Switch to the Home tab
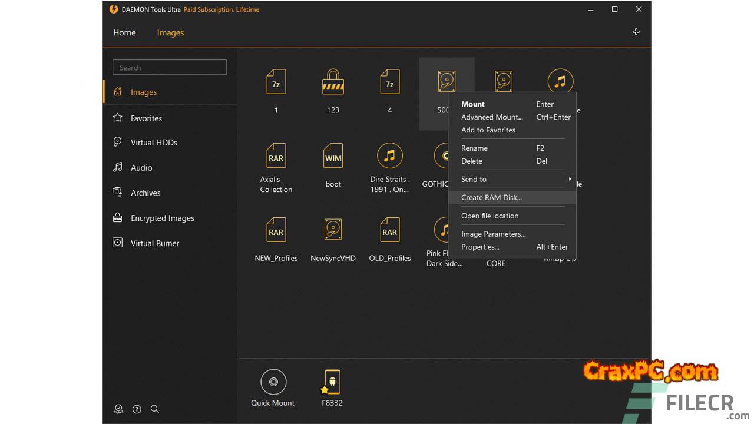The width and height of the screenshot is (754, 424). pyautogui.click(x=124, y=33)
